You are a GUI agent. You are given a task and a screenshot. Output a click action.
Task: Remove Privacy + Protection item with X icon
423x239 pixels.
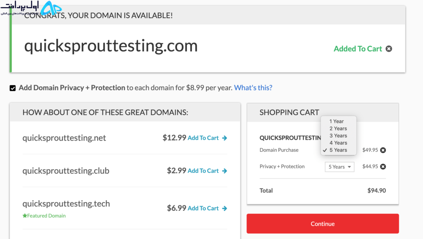coord(383,167)
